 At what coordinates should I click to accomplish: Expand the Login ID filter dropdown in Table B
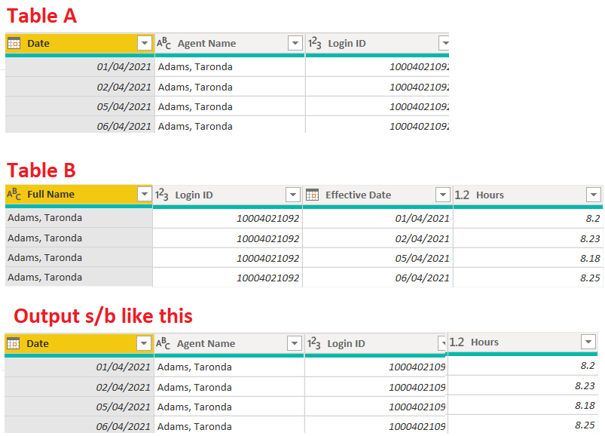pos(293,195)
